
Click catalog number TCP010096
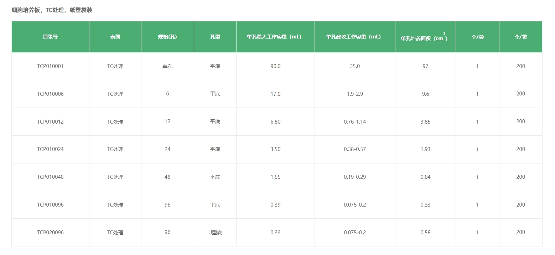point(50,205)
